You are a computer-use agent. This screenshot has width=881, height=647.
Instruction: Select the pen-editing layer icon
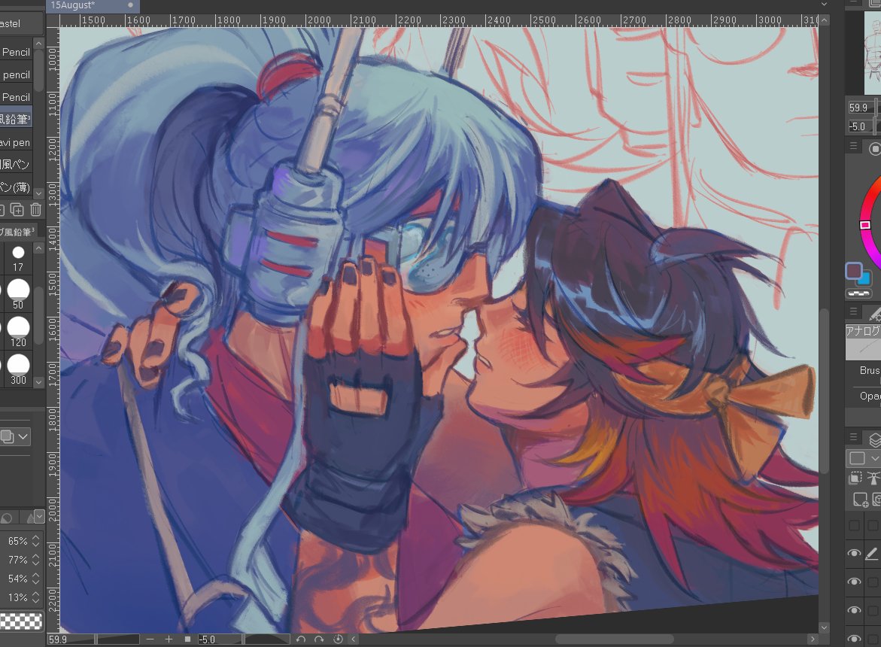871,554
